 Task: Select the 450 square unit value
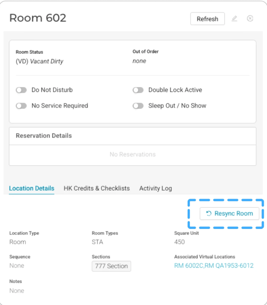tap(179, 242)
